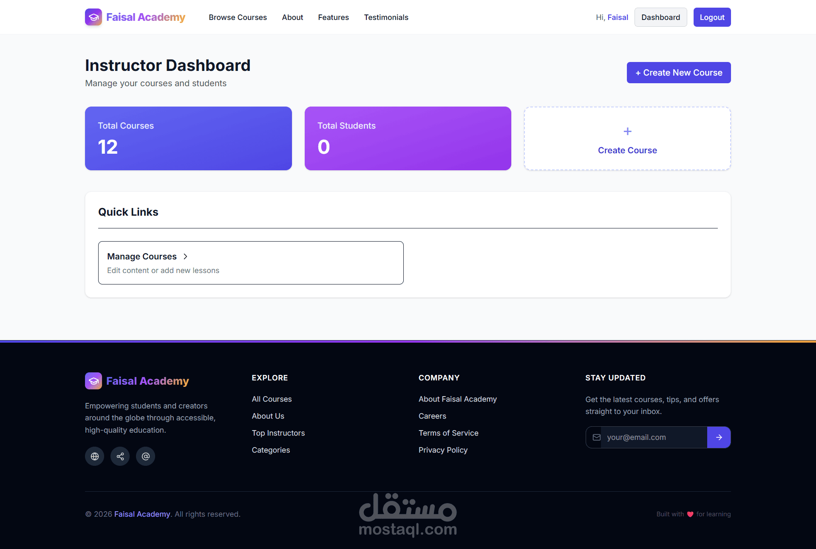The height and width of the screenshot is (549, 816).
Task: Click the Faisal Academy graduation cap logo in header
Action: click(x=93, y=17)
